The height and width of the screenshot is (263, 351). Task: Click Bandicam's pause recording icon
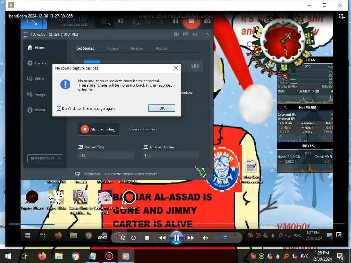click(176, 21)
